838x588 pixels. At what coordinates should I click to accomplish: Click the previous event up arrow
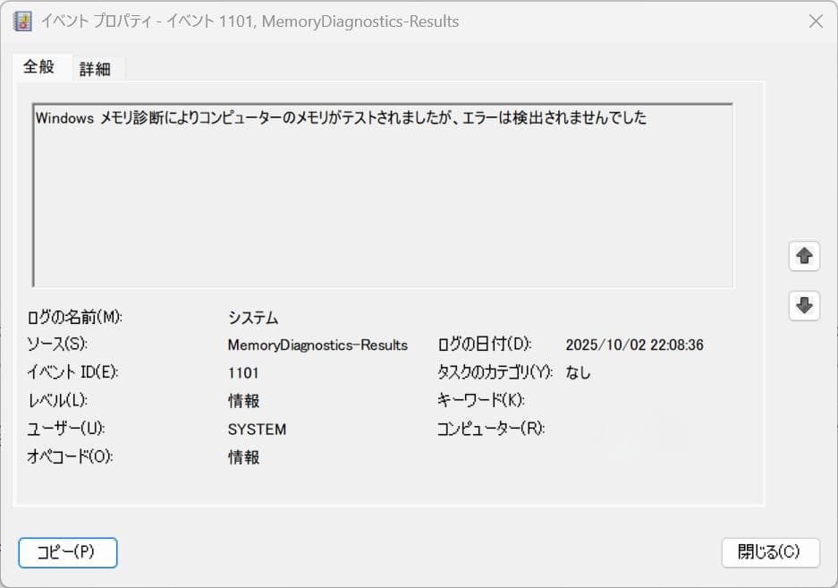(803, 256)
